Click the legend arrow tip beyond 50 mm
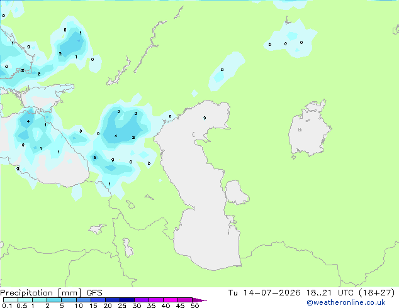 click(x=199, y=300)
